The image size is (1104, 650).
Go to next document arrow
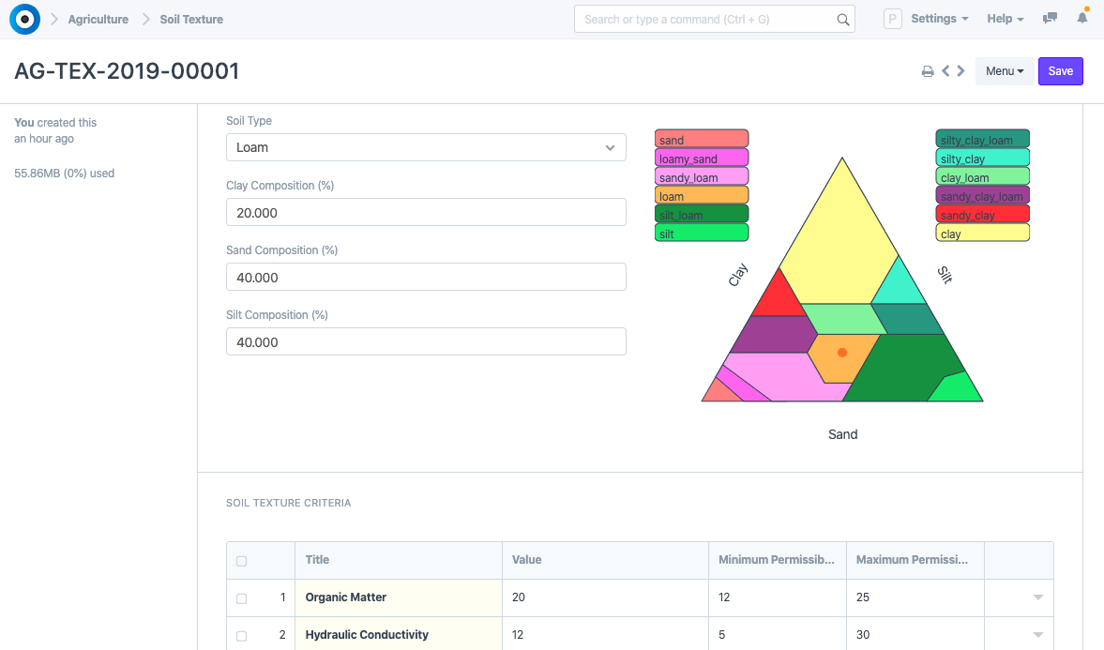coord(960,71)
